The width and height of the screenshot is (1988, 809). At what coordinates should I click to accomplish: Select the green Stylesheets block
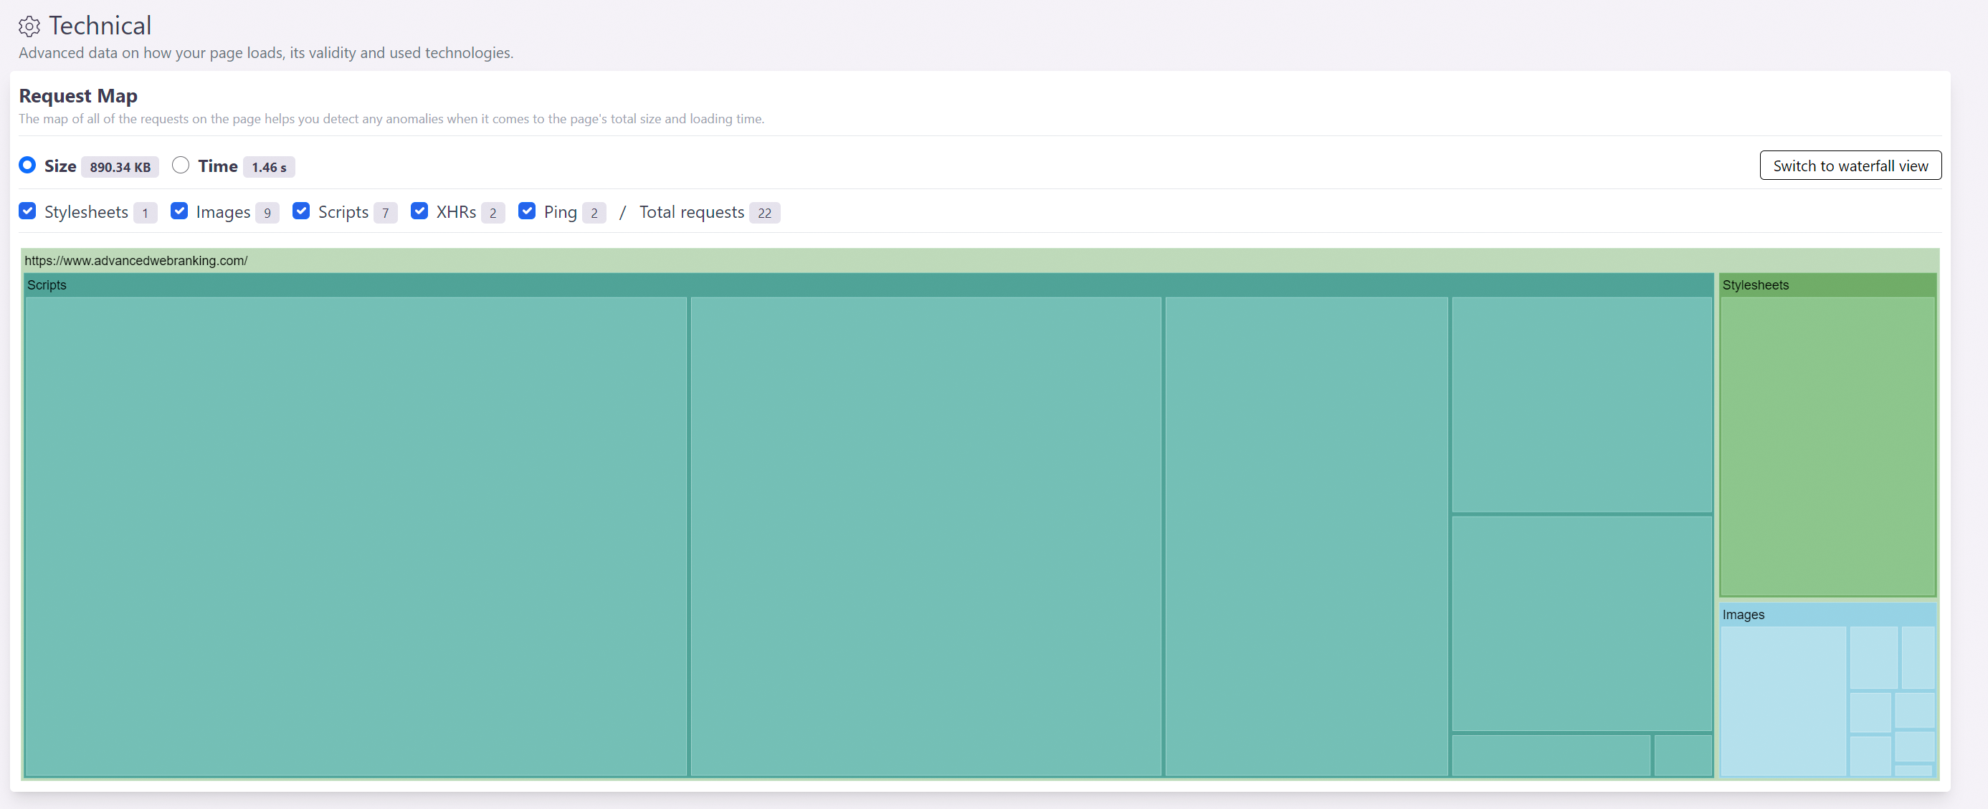[1827, 446]
